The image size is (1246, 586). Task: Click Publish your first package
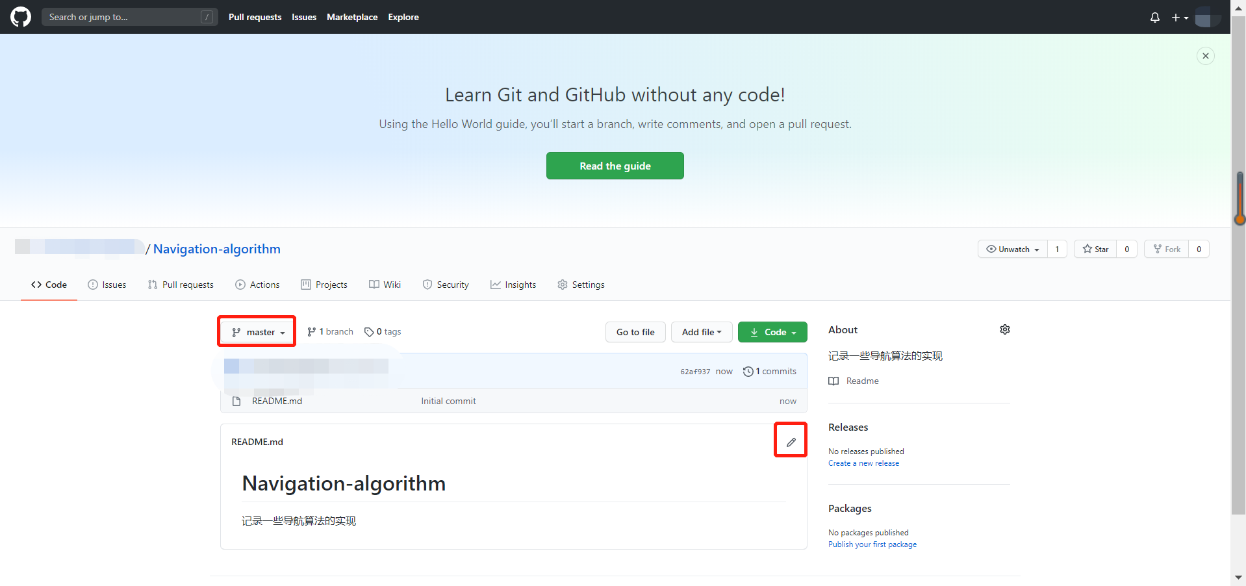[872, 544]
